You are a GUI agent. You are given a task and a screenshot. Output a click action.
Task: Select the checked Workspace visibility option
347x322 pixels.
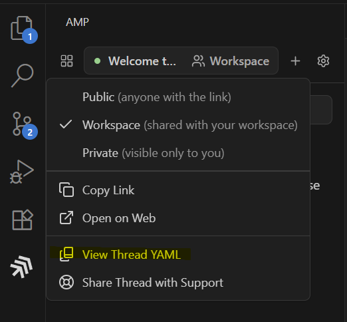click(x=178, y=125)
